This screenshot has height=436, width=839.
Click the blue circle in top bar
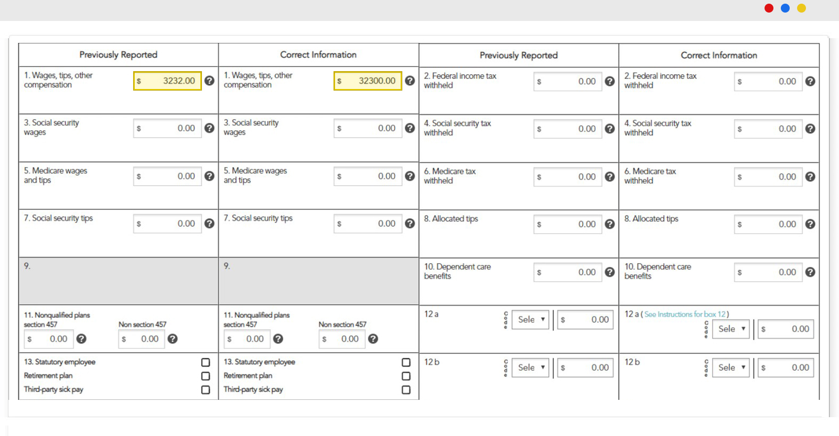pyautogui.click(x=785, y=8)
